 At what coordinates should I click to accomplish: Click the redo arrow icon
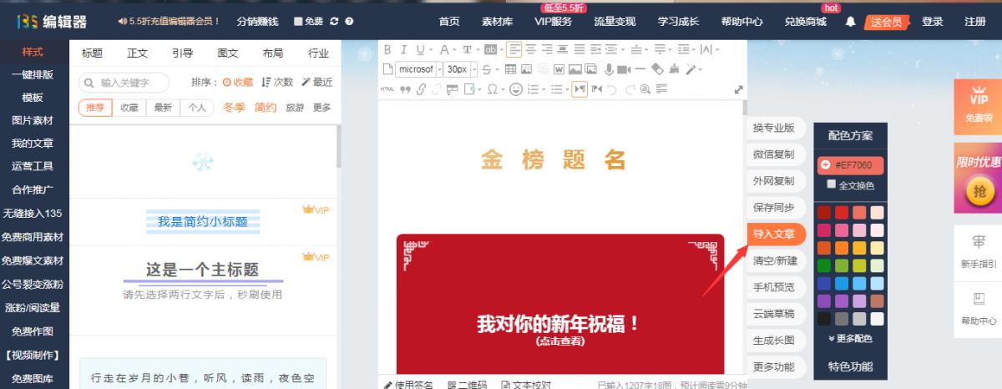[x=630, y=89]
